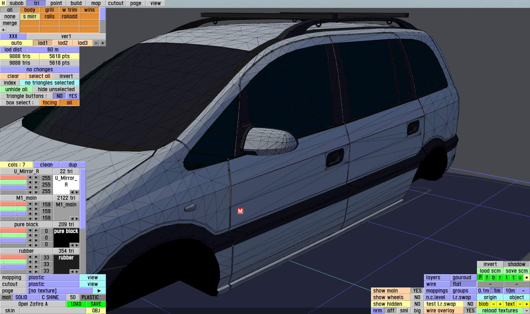The image size is (530, 314).
Task: Click the black dot button beside u
Action: pos(527,278)
